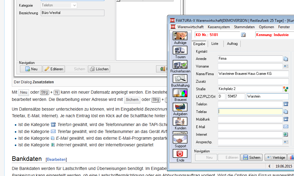Click Sichern button in FAKTURA-X navigation
The width and height of the screenshot is (294, 176).
point(252,158)
